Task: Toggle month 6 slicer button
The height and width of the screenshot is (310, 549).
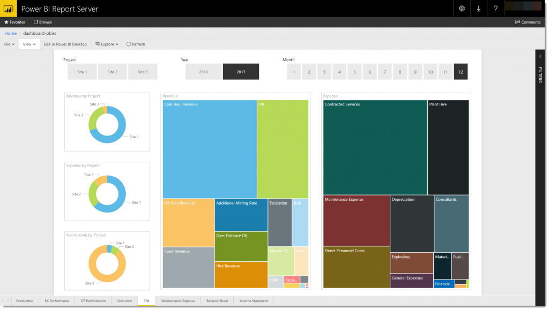Action: (x=369, y=72)
